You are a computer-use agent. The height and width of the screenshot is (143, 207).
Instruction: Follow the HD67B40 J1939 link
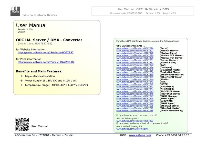coord(135,79)
